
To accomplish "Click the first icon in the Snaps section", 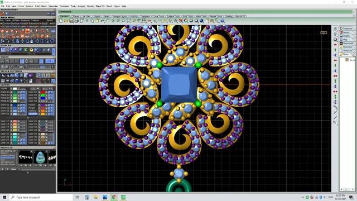I will click(3, 61).
